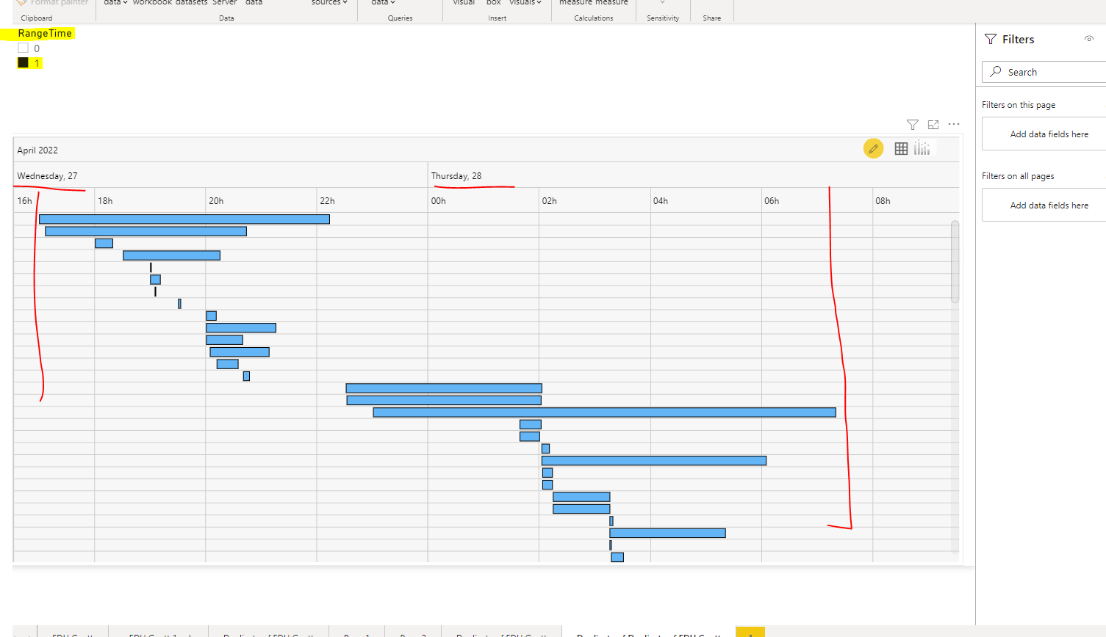
Task: Click the April 2022 timeline header
Action: (37, 150)
